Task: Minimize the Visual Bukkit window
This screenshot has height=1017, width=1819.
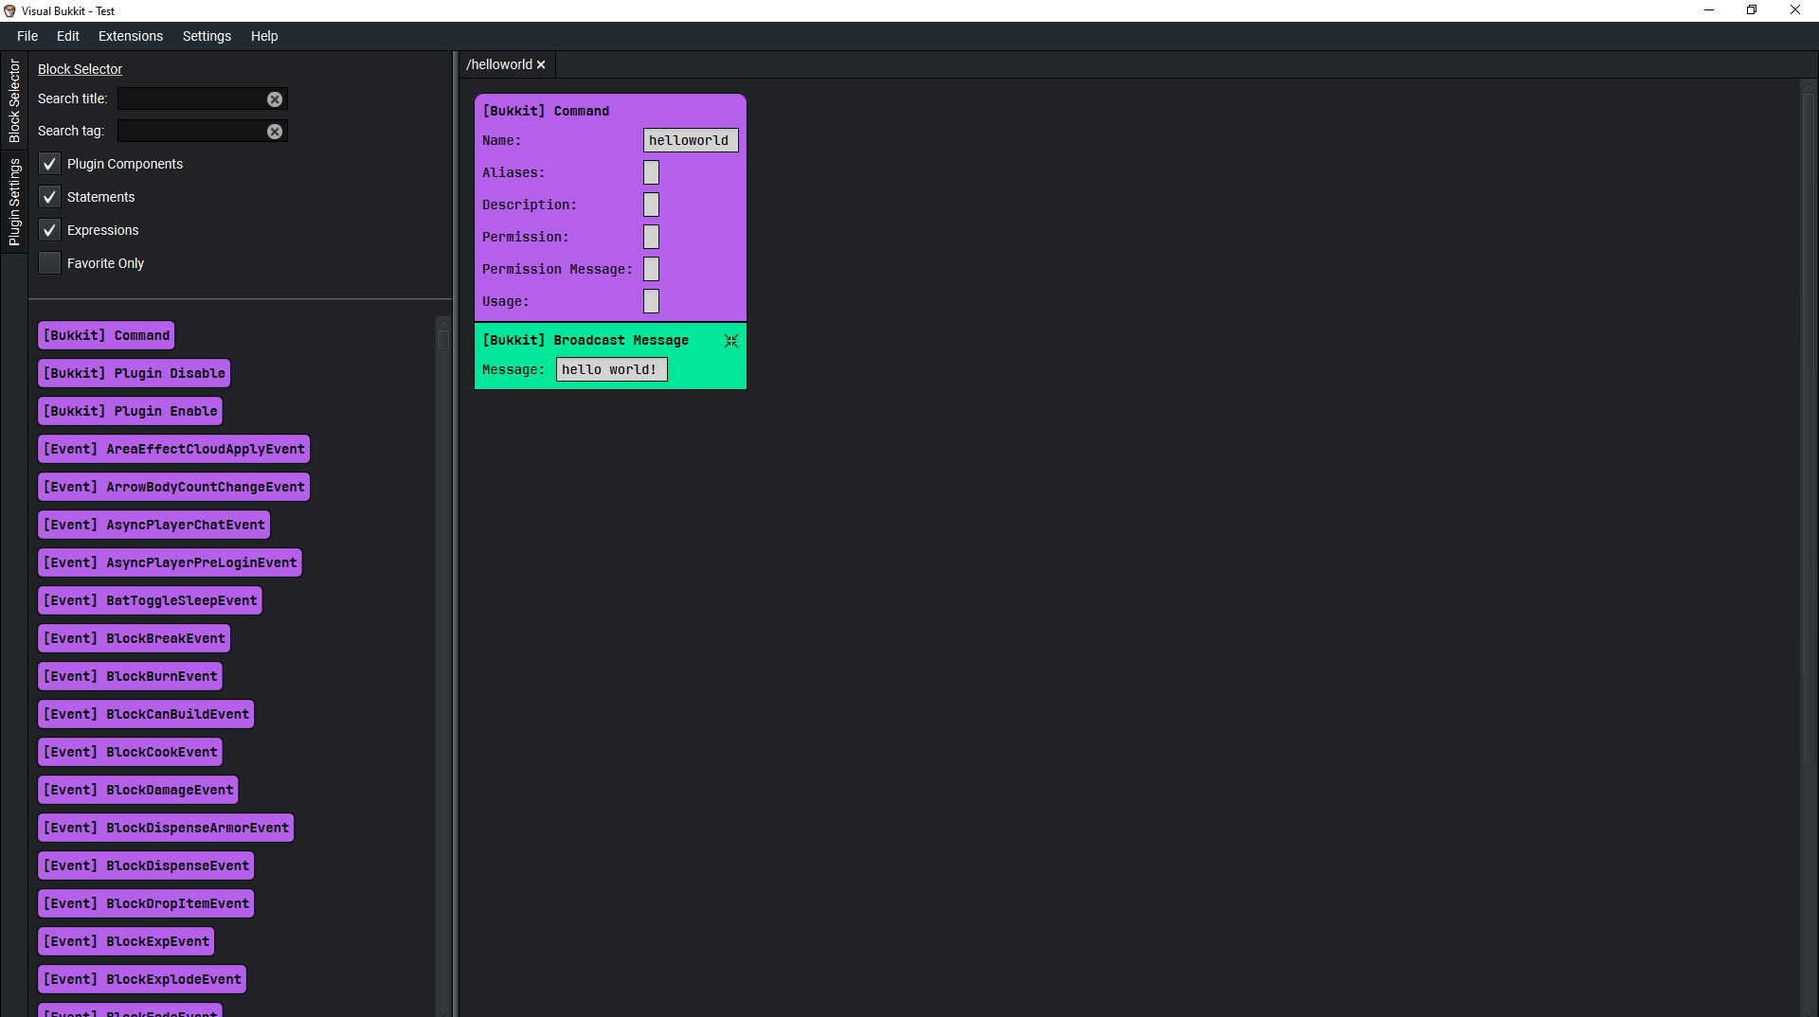Action: coord(1709,10)
